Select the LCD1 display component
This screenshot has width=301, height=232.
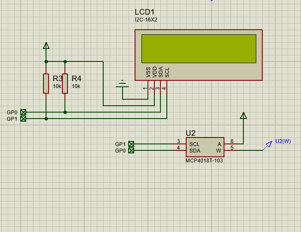199,55
